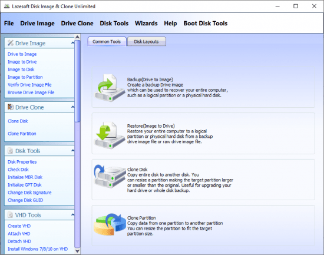Switch to the Common Tools tab
This screenshot has width=324, height=255.
(107, 42)
